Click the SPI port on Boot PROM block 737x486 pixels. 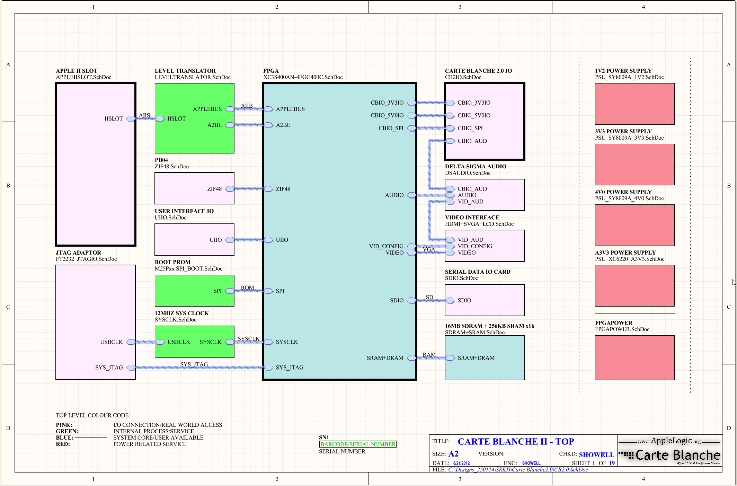230,291
